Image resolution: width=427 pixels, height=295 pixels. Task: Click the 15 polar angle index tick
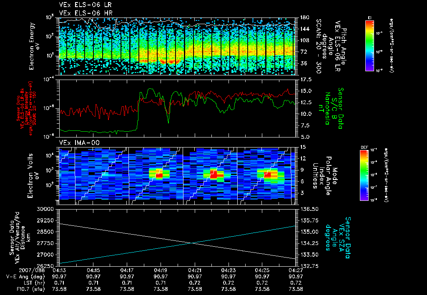tap(303, 147)
